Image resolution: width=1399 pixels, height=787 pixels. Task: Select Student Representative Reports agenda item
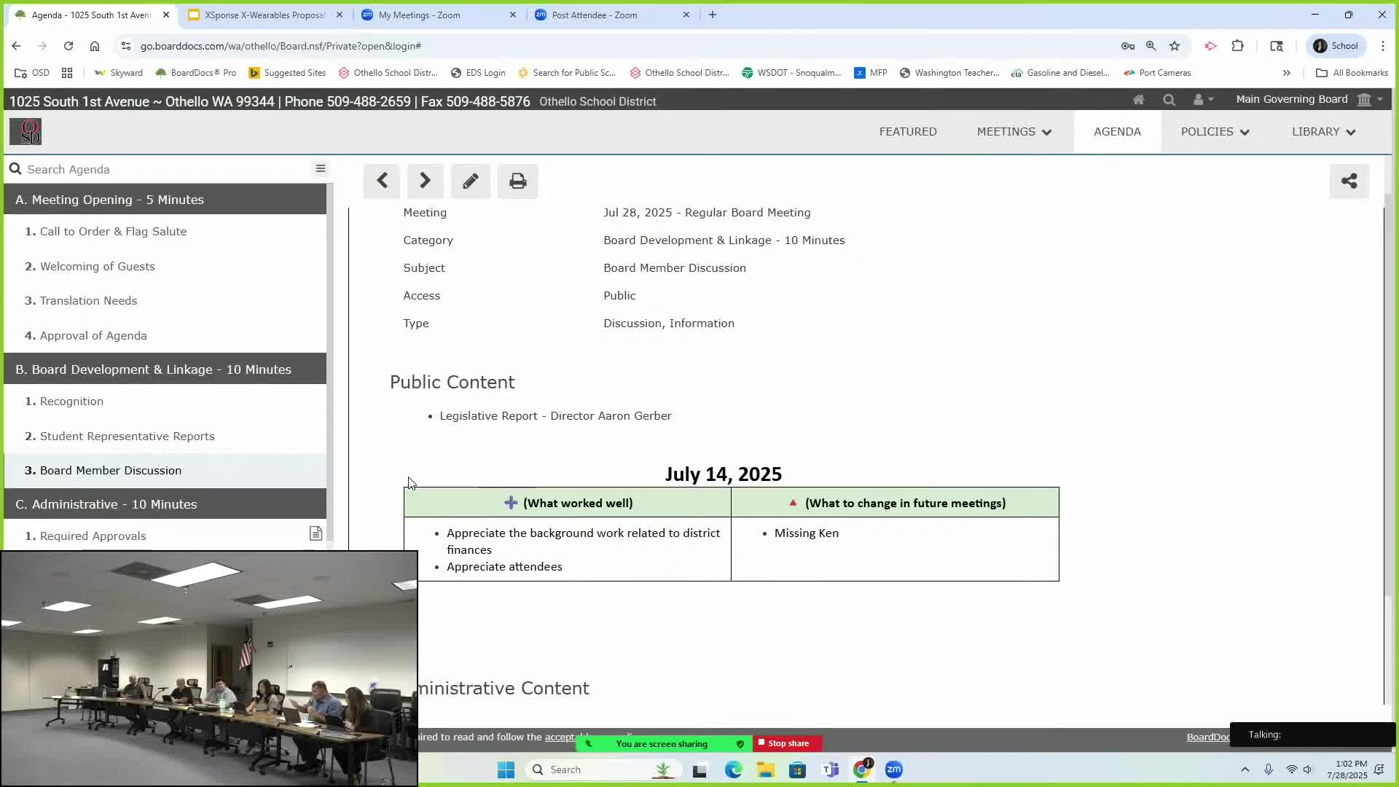tap(127, 436)
